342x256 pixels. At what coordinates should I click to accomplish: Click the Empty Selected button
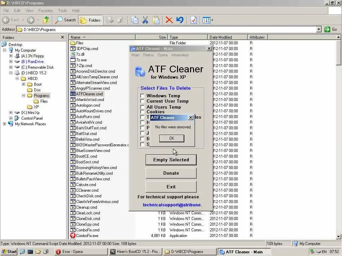point(171,160)
